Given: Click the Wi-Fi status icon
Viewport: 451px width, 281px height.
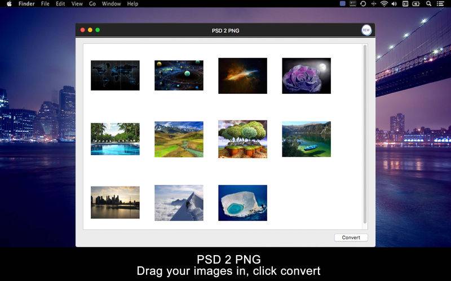Looking at the screenshot, I should 384,4.
